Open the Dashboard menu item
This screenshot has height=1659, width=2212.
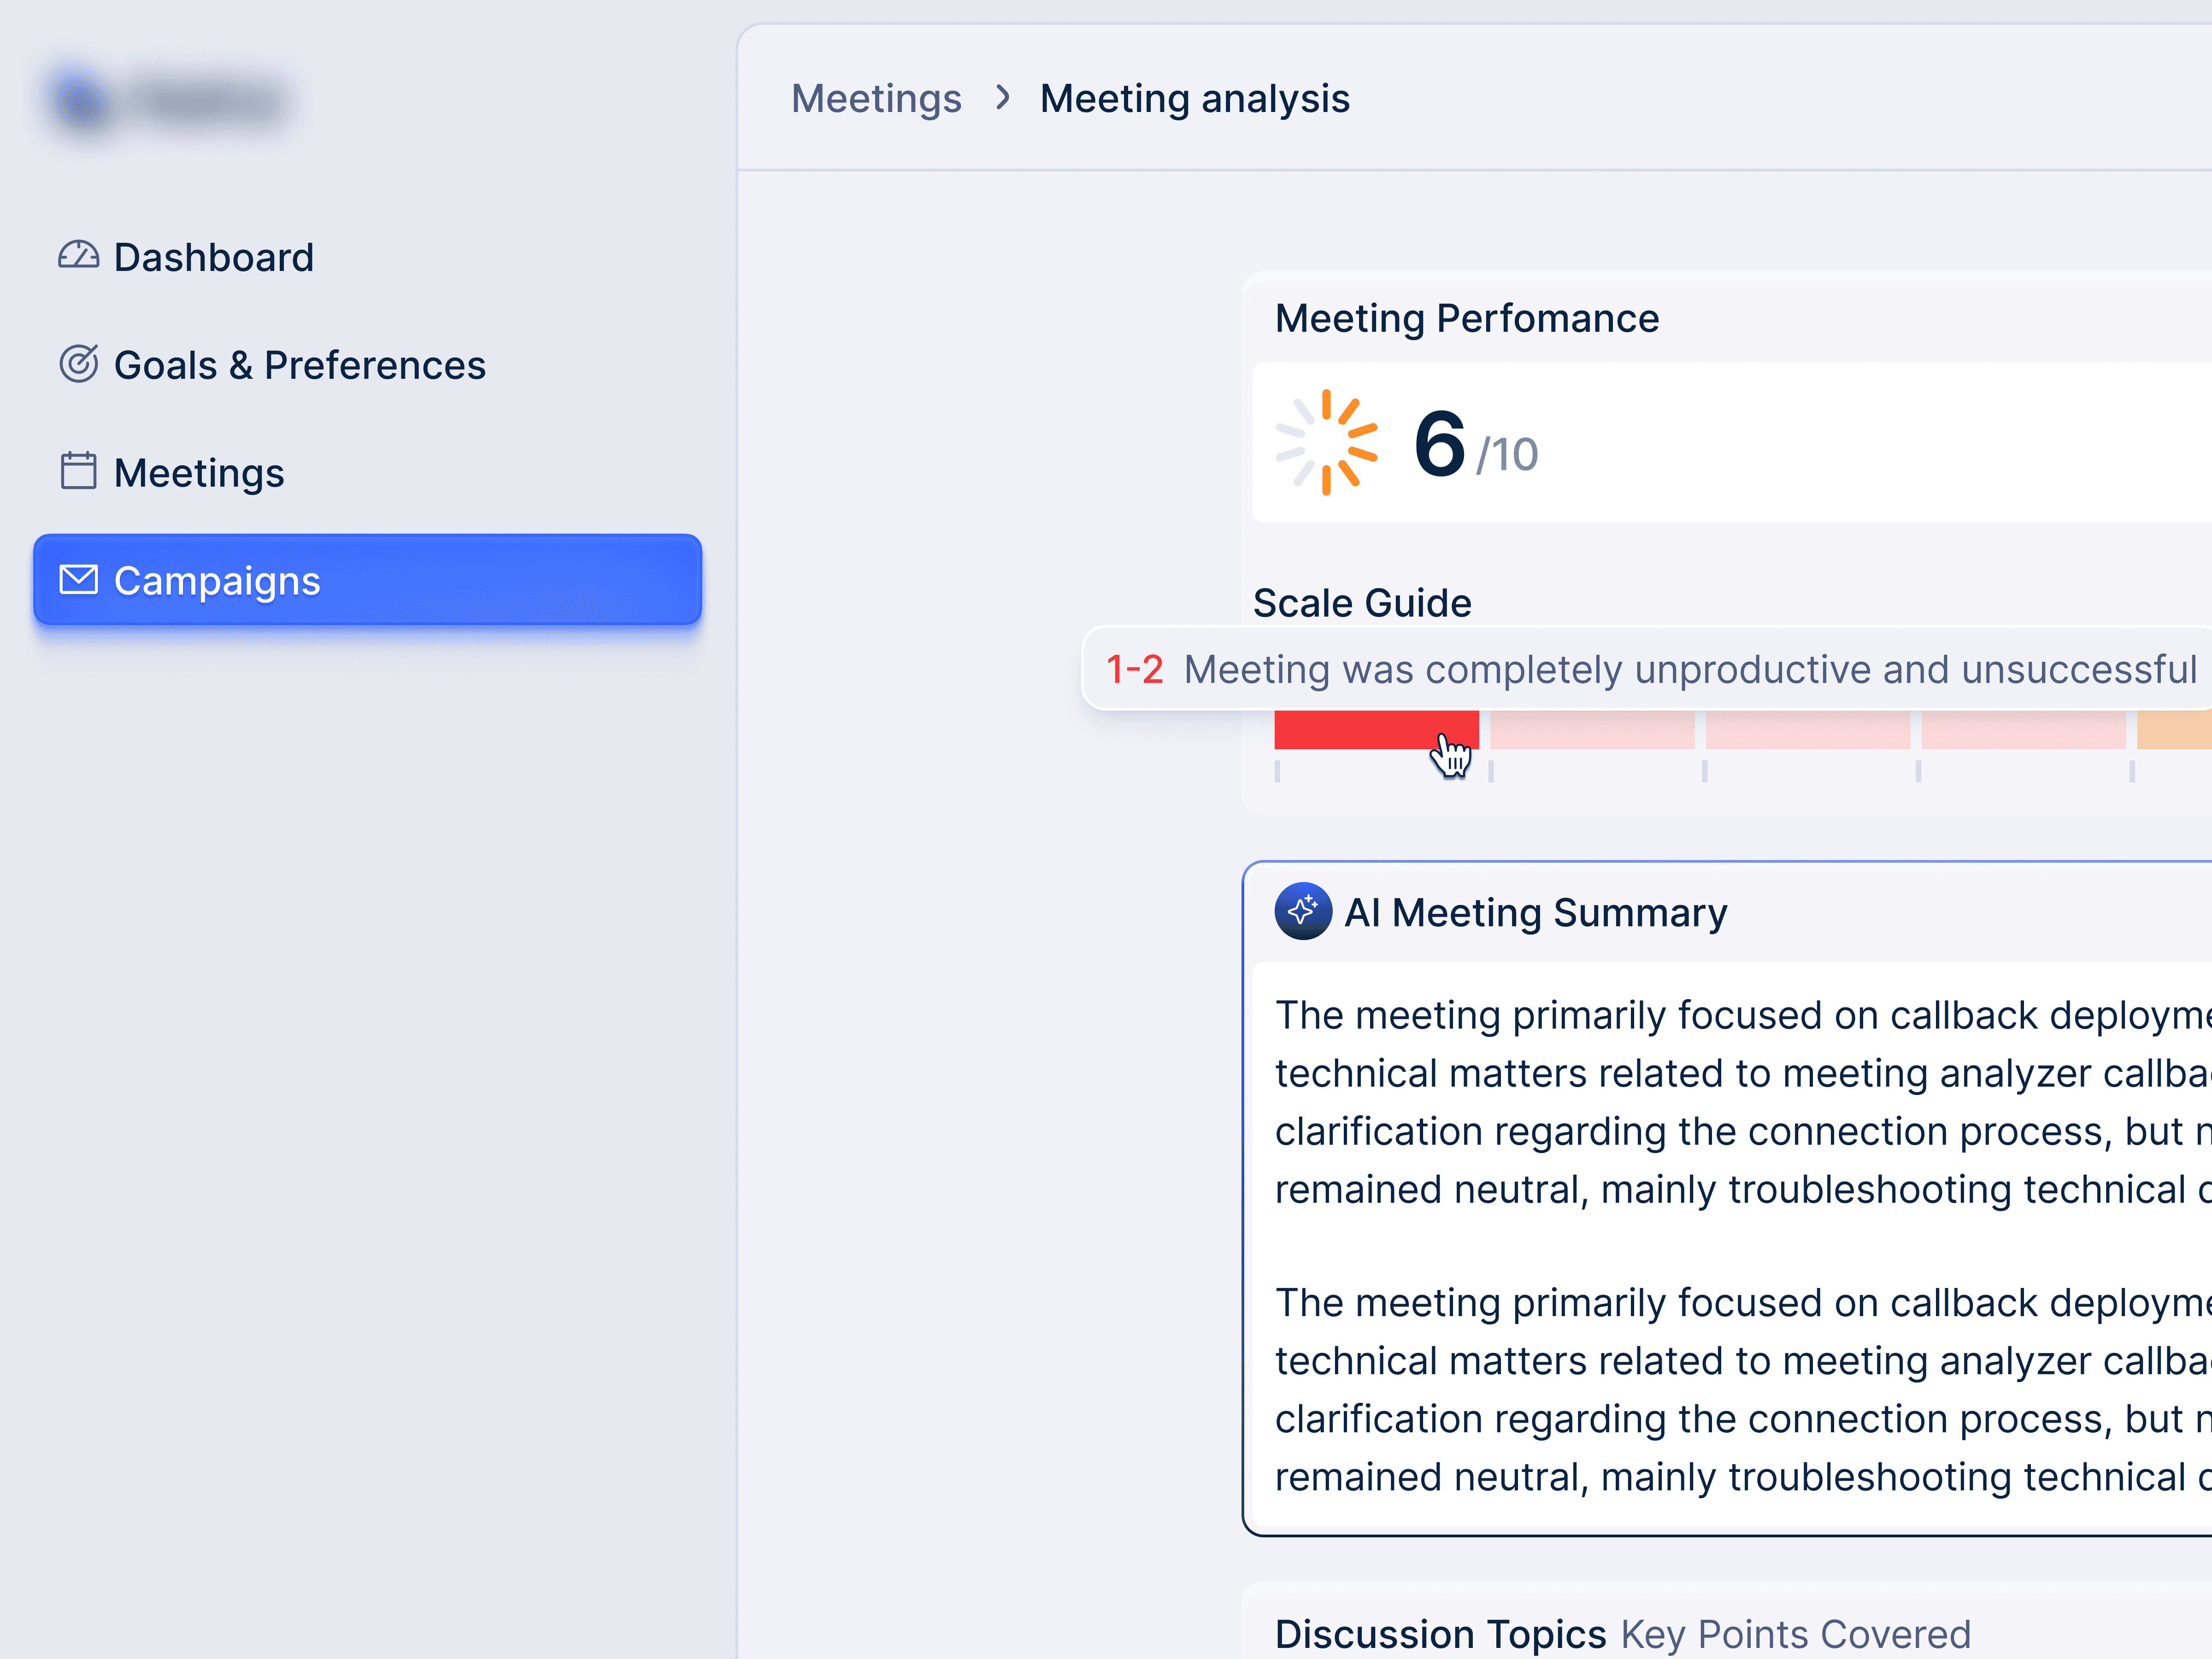pos(213,258)
